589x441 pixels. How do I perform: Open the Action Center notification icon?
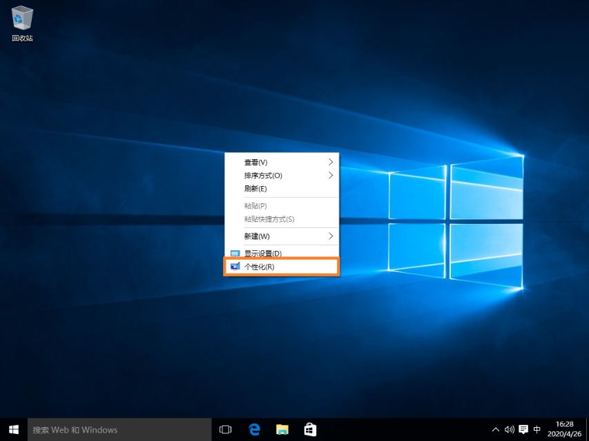(x=523, y=429)
